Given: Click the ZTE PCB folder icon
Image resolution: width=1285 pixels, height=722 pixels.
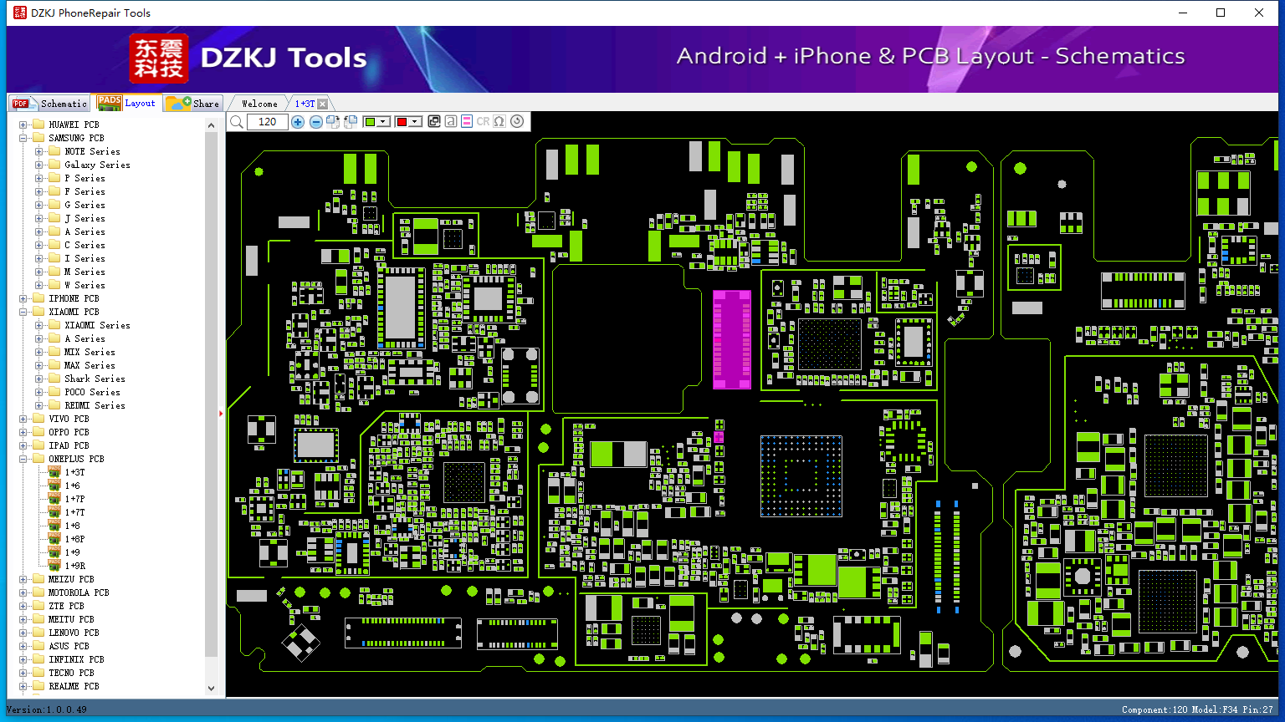Looking at the screenshot, I should pyautogui.click(x=38, y=606).
